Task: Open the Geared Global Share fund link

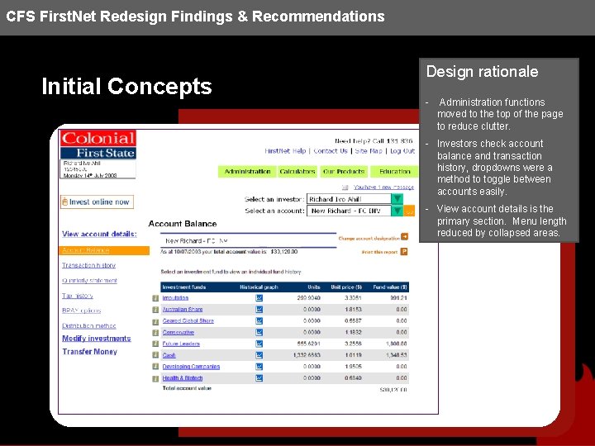Action: pyautogui.click(x=188, y=320)
